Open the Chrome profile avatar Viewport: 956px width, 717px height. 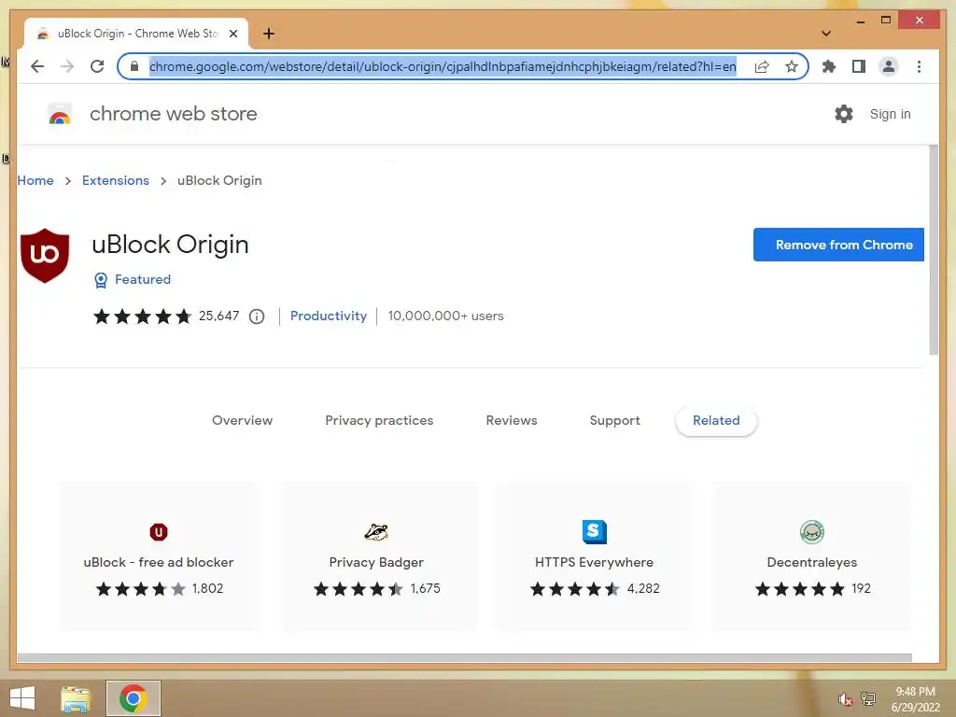point(889,66)
